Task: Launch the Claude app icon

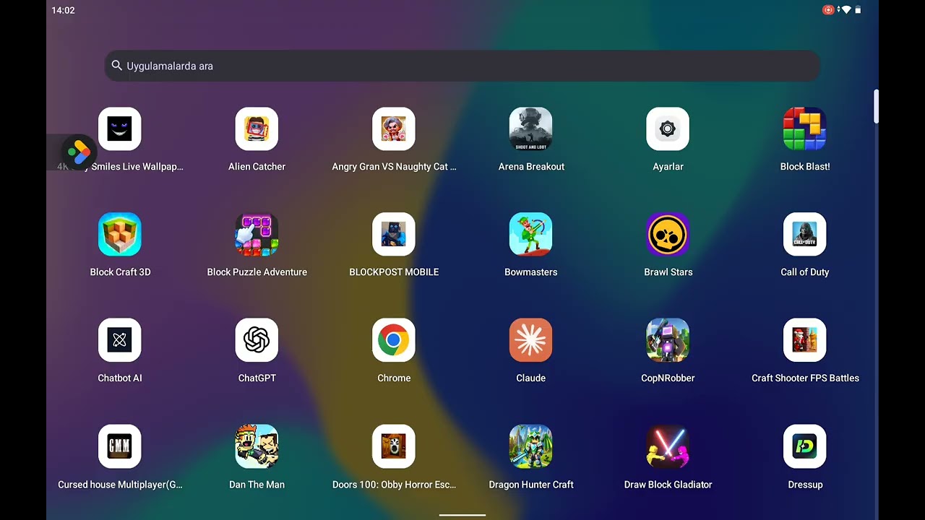Action: (531, 340)
